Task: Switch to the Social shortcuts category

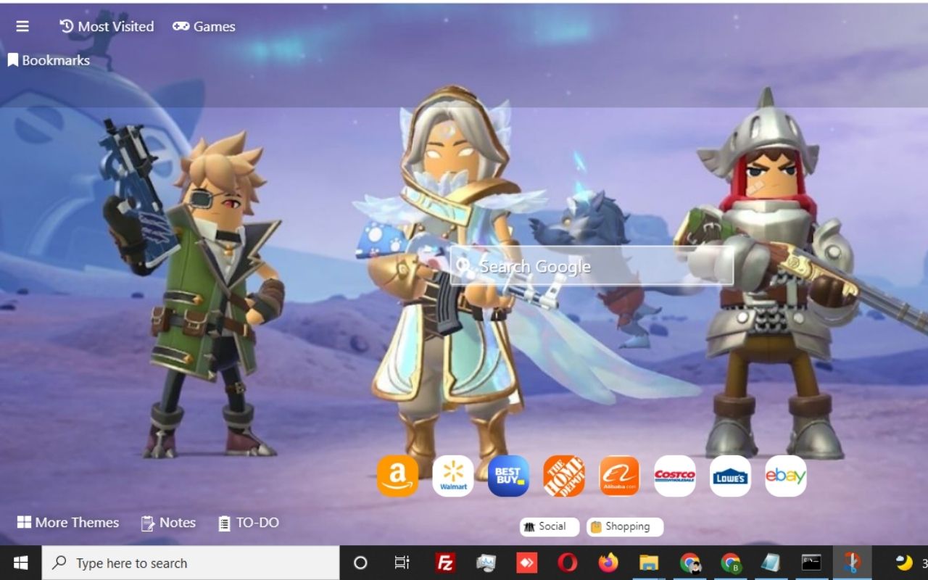Action: (x=548, y=527)
